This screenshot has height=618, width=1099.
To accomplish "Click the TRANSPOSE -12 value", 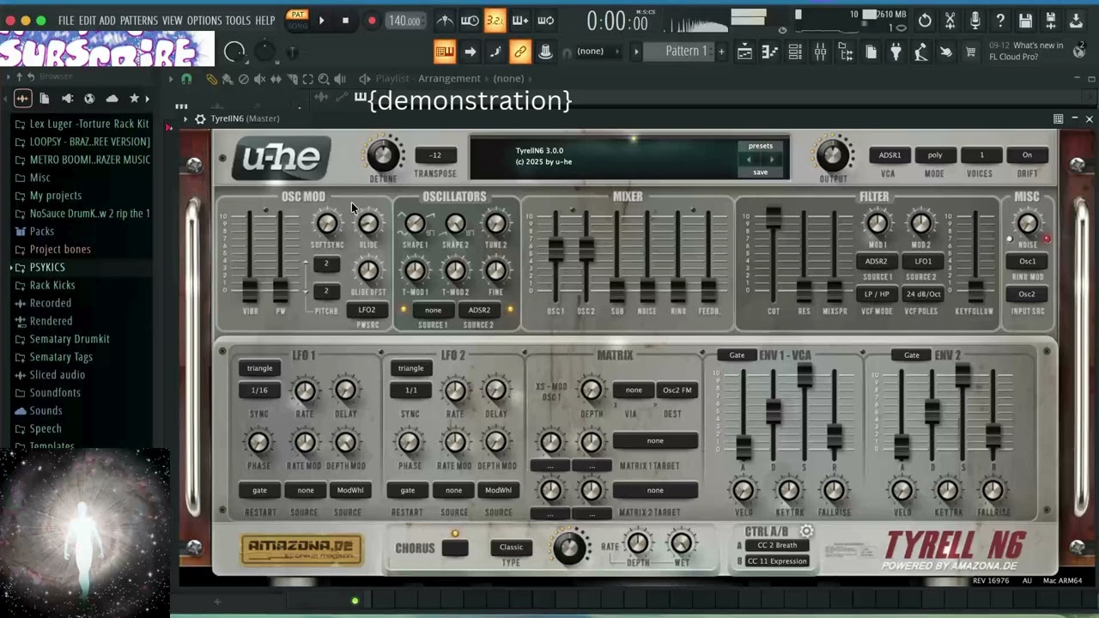I will (435, 155).
